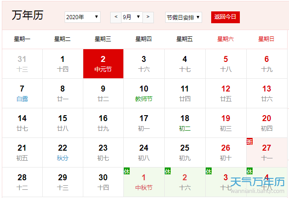
Task: Select workday September 27 十一
Action: [x=267, y=152]
